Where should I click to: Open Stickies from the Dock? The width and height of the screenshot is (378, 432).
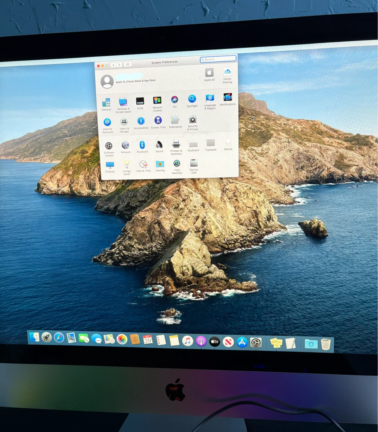pos(276,343)
